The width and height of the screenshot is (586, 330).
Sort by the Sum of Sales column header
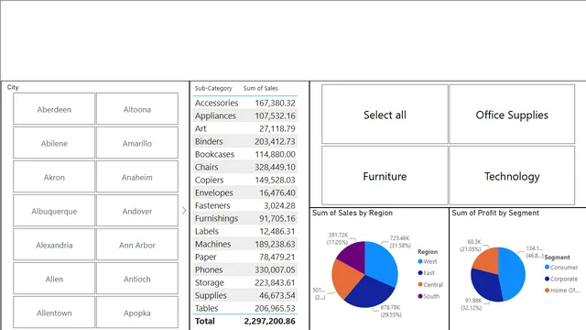point(260,88)
